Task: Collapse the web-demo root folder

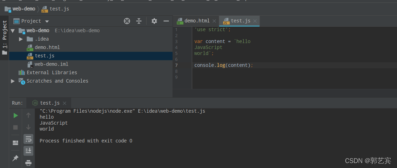Action: (13, 30)
